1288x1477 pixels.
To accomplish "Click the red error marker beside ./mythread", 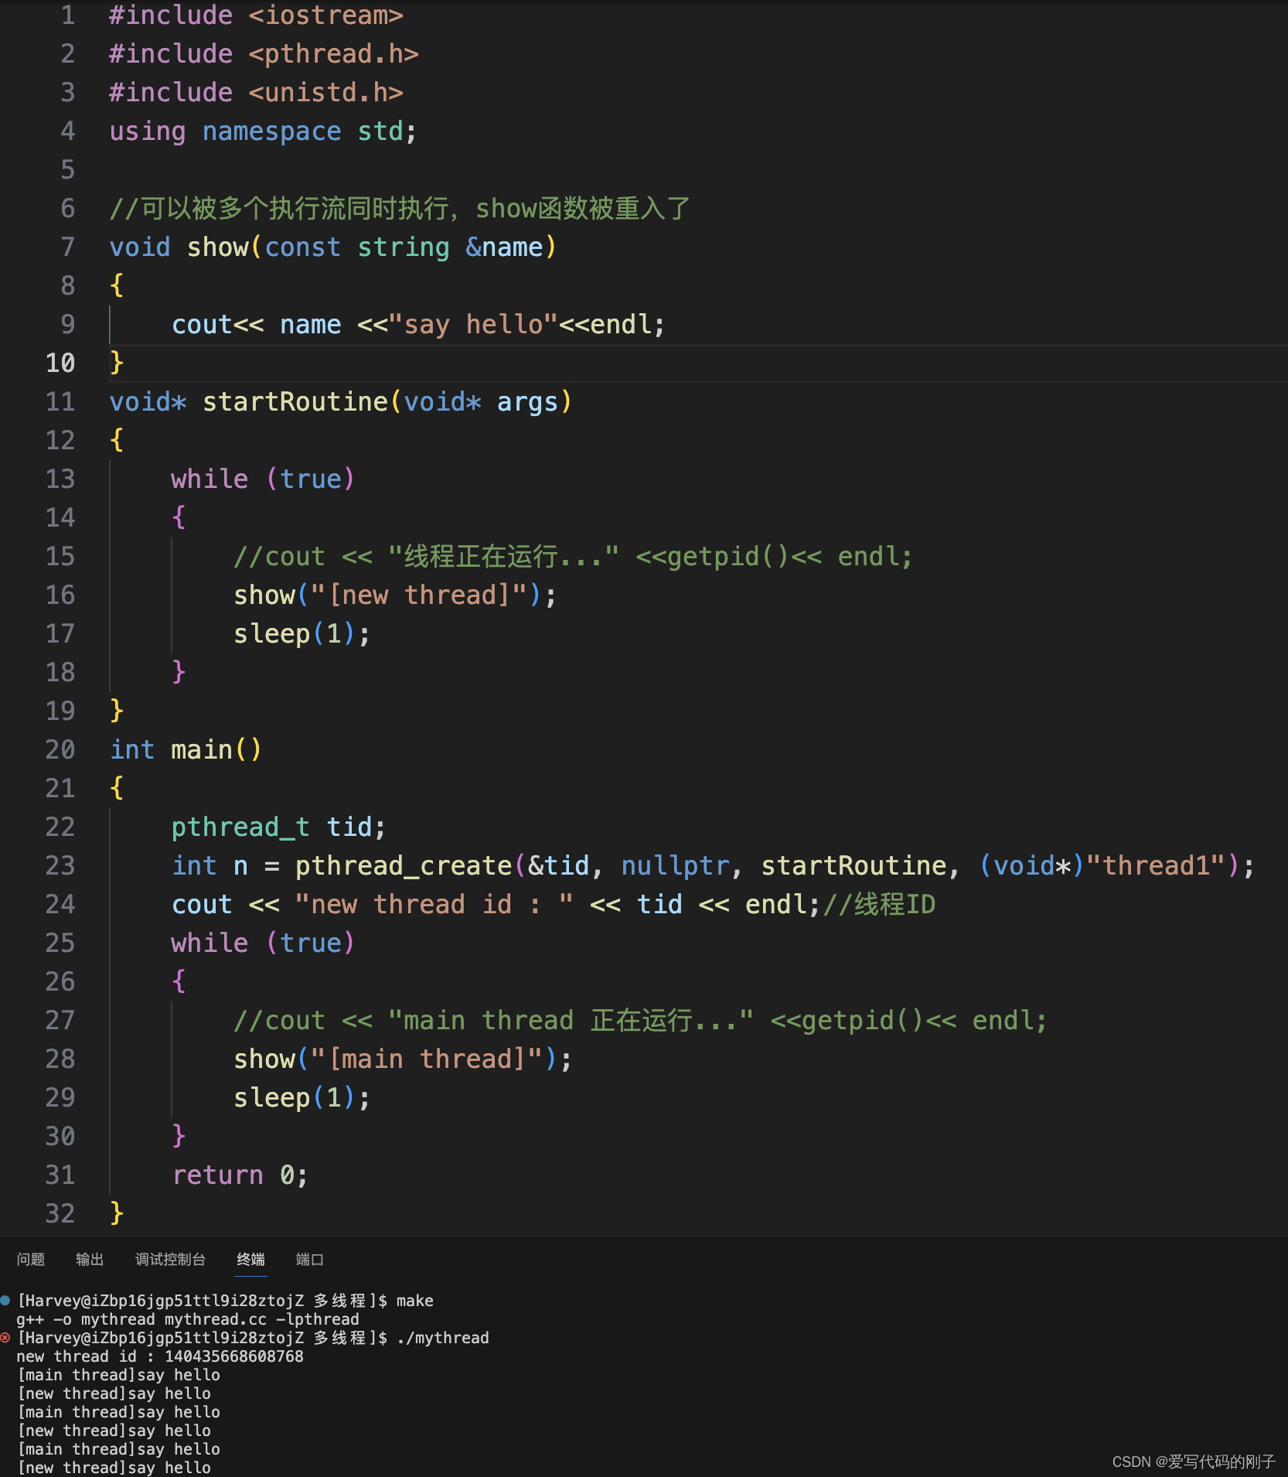I will tap(5, 1337).
